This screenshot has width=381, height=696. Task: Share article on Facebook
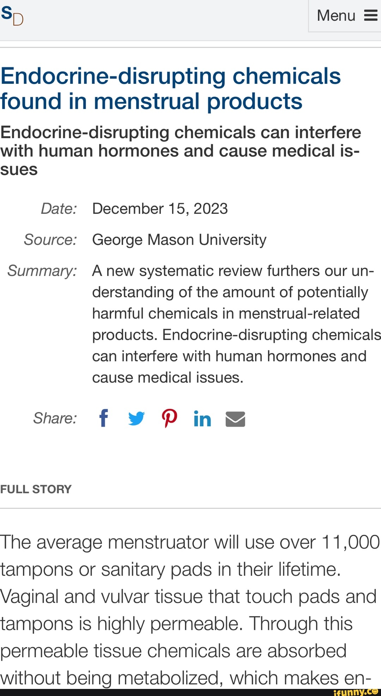[x=103, y=418]
